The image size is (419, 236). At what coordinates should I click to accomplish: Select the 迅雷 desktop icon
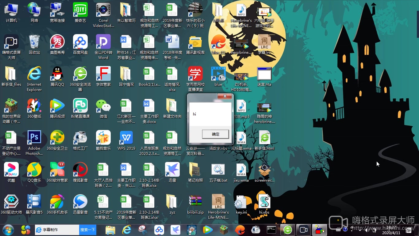(x=172, y=172)
